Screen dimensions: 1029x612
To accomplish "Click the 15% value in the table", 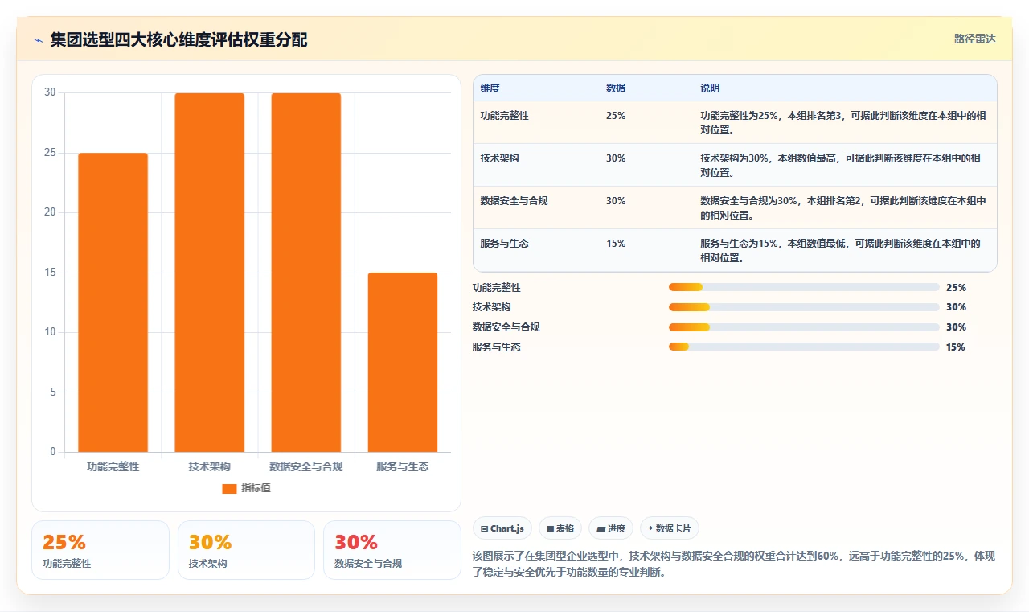I will point(616,243).
